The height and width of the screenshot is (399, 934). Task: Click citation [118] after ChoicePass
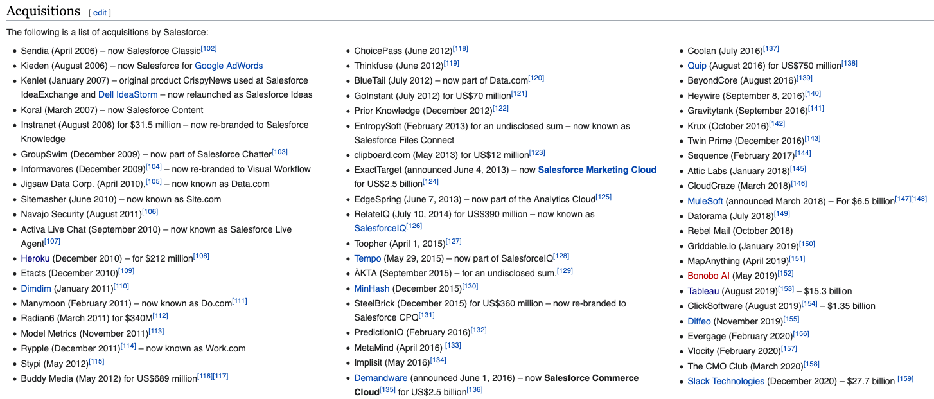tap(460, 48)
